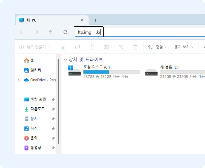Screen dimensions: 205x168
Task: Go up one folder level
Action: (51, 32)
